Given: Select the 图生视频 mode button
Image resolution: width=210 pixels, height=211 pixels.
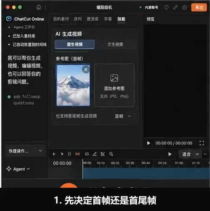Looking at the screenshot, I should pyautogui.click(x=75, y=44).
